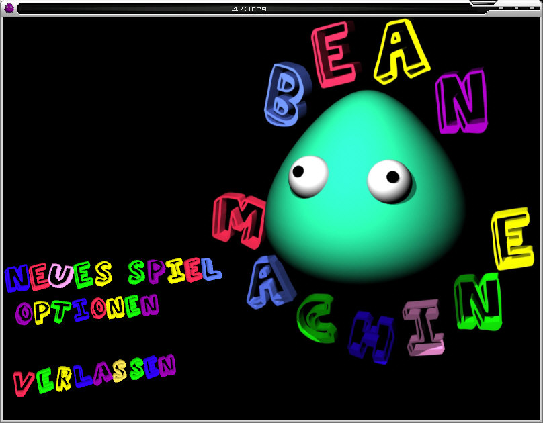The width and height of the screenshot is (543, 423).
Task: Click the purple bean window icon
Action: coord(9,8)
